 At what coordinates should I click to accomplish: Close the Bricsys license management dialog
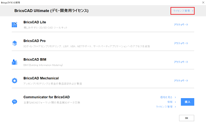click(x=203, y=2)
